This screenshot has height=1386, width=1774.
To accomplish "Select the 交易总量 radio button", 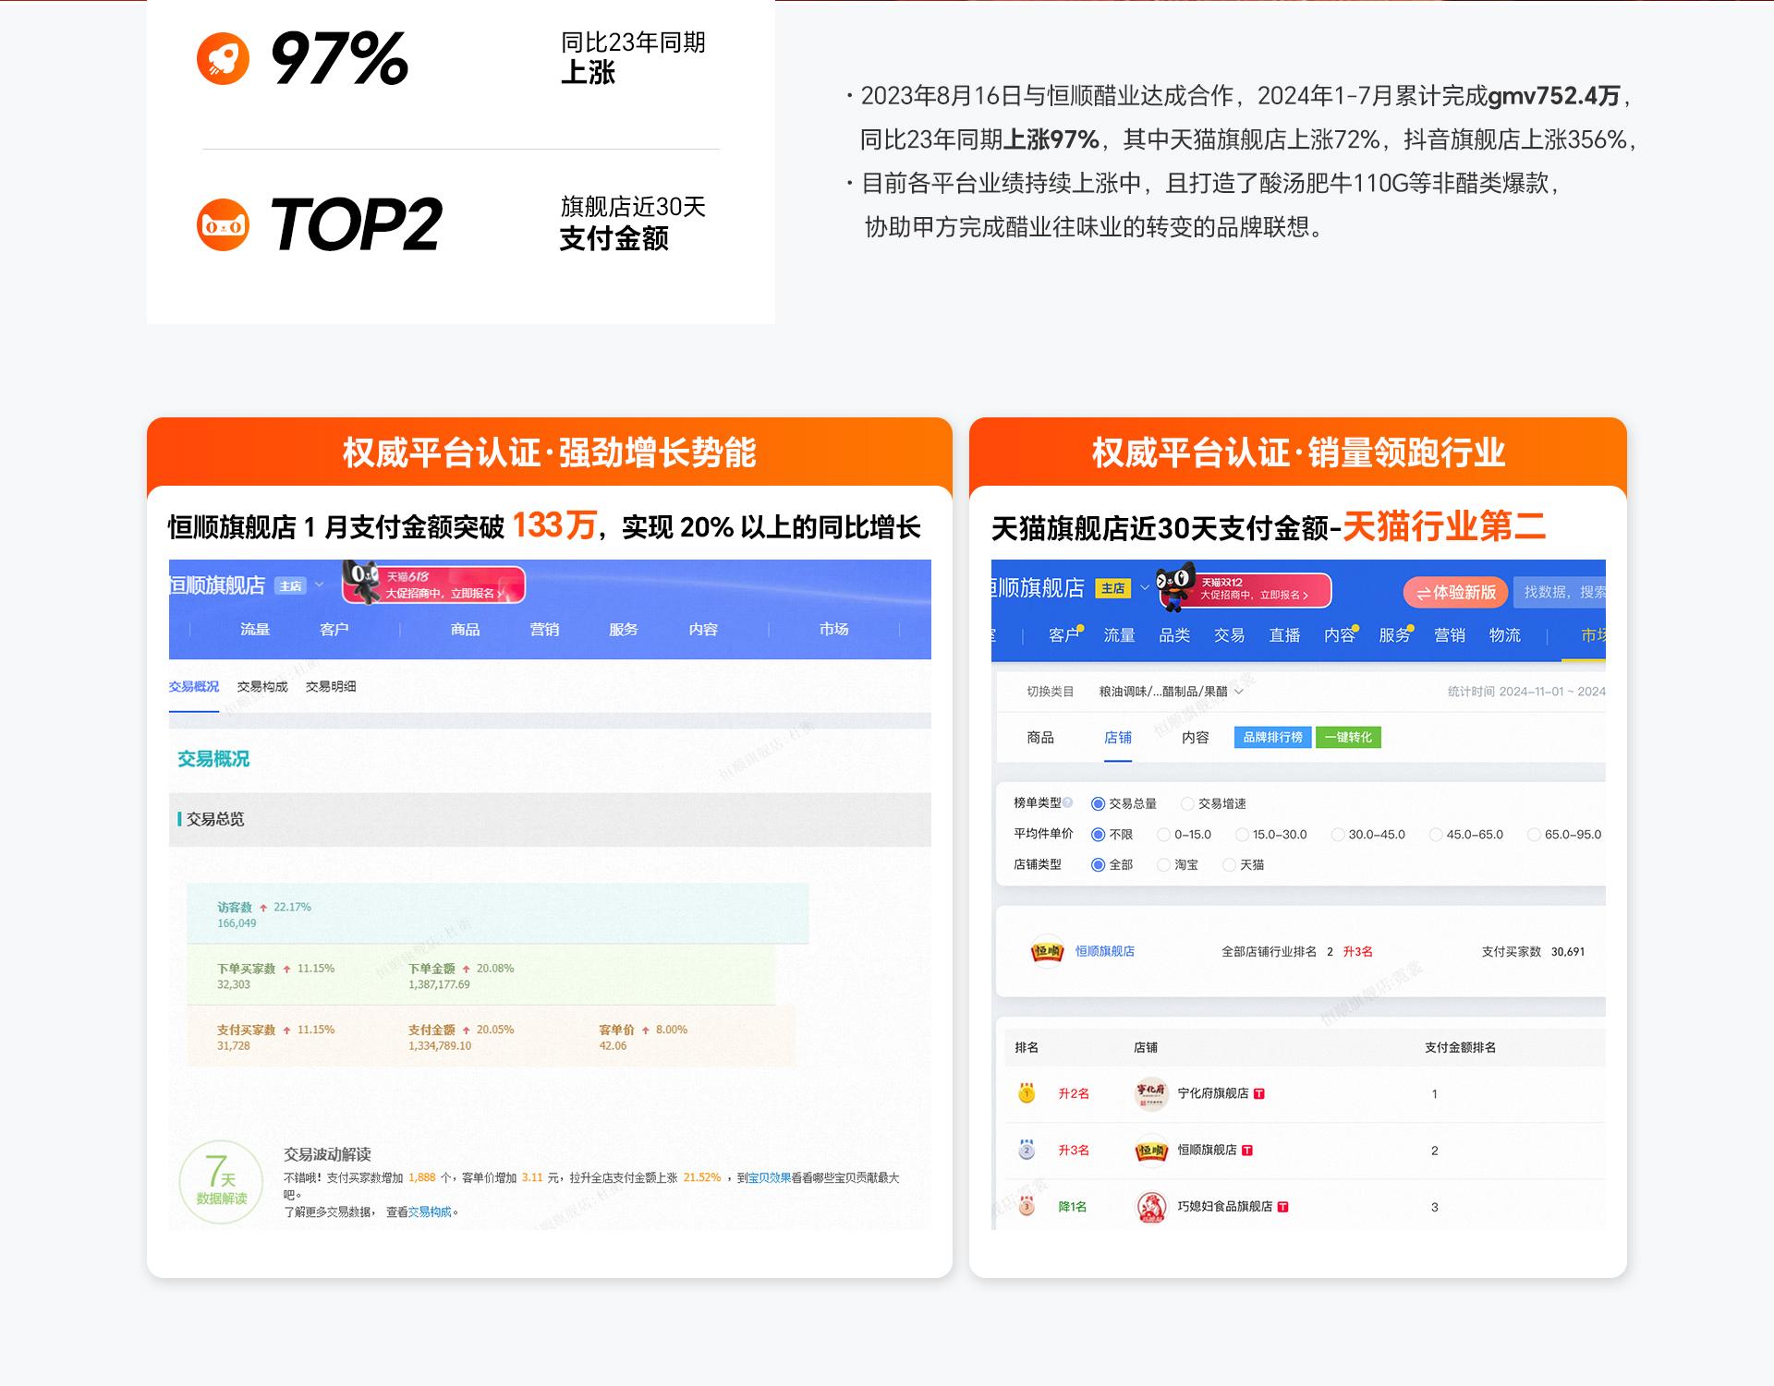I will 1098,803.
